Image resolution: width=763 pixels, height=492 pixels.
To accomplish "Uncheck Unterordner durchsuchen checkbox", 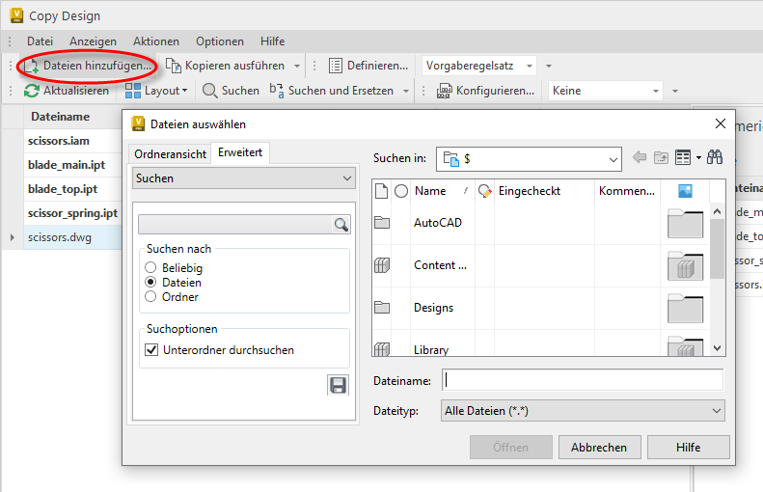I will tap(151, 350).
